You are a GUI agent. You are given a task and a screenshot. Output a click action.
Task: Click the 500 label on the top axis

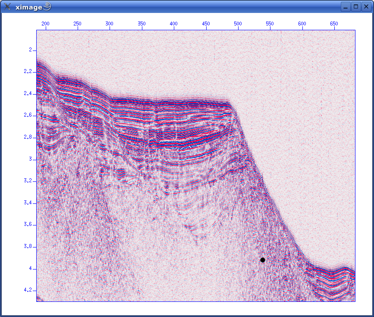point(238,23)
